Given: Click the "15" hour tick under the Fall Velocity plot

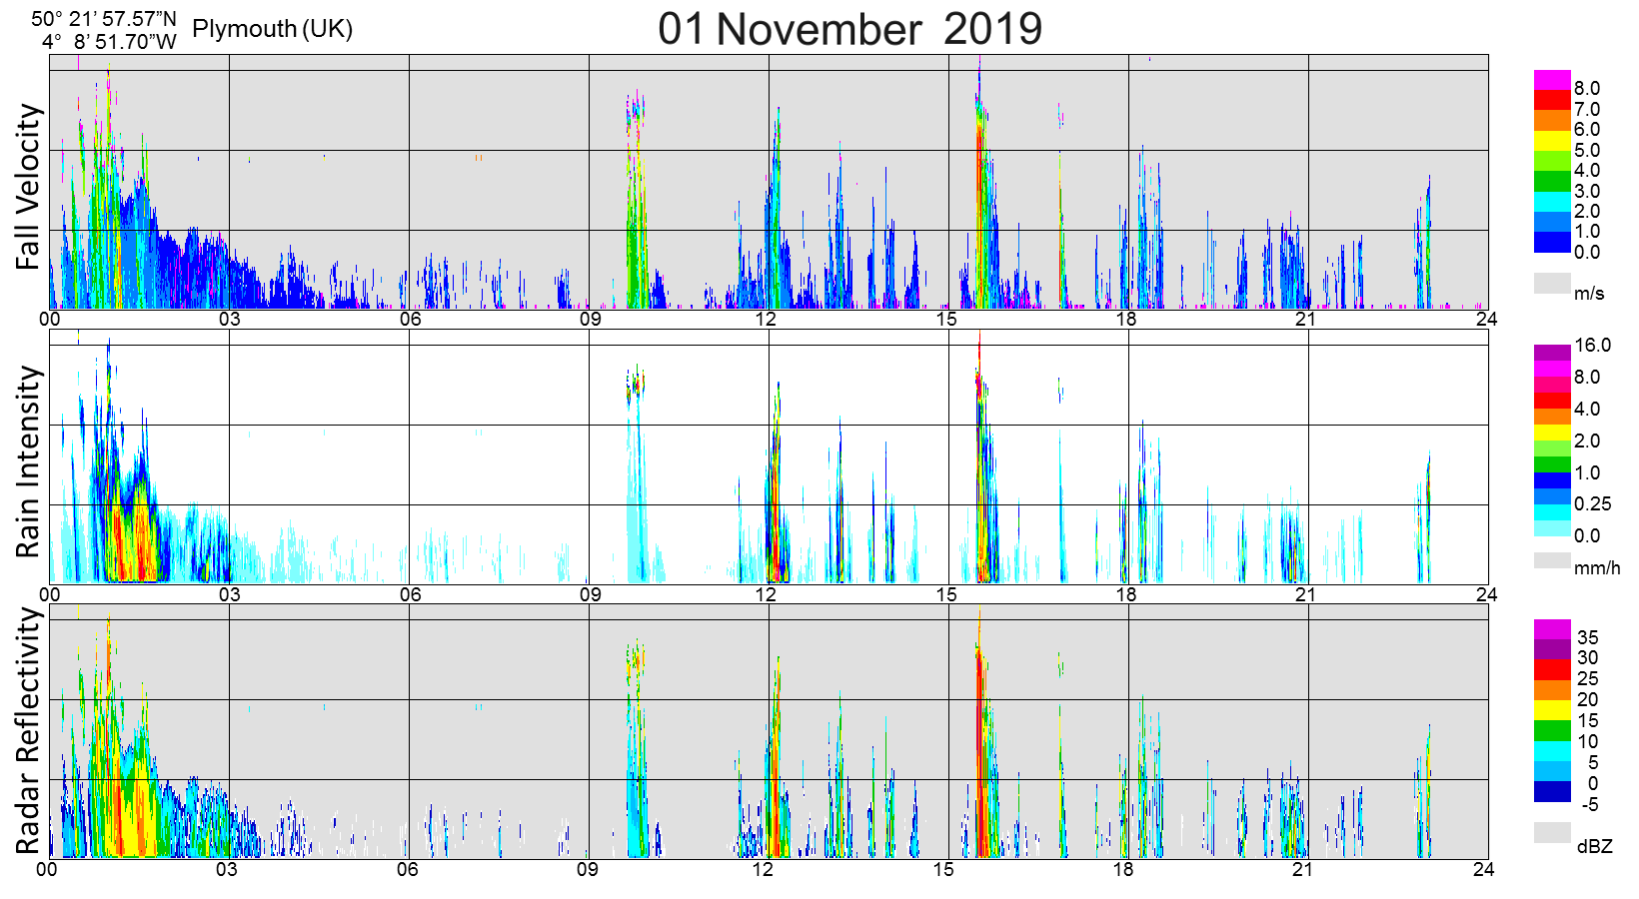Looking at the screenshot, I should [946, 319].
